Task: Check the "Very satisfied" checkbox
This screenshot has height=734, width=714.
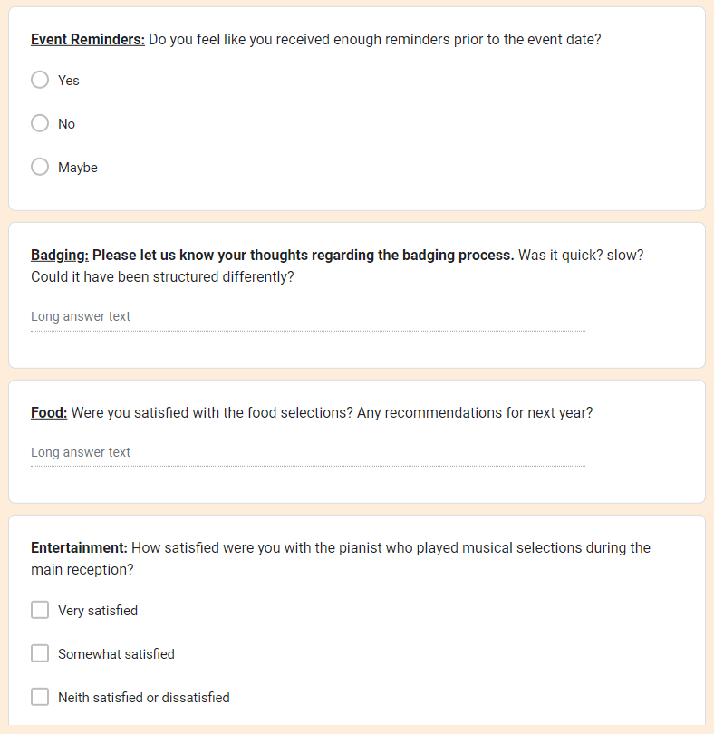Action: tap(40, 610)
